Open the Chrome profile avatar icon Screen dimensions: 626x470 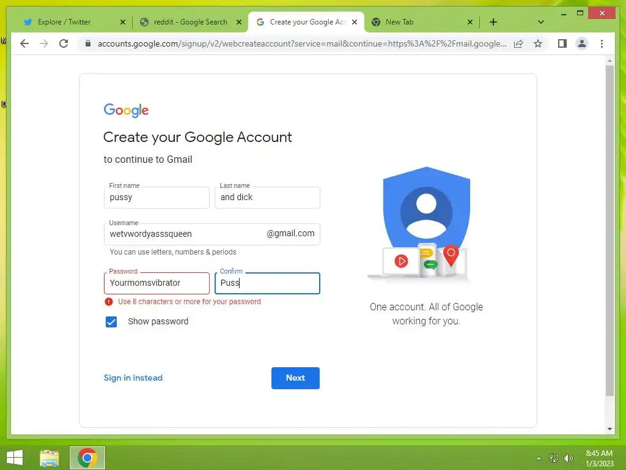pos(582,43)
